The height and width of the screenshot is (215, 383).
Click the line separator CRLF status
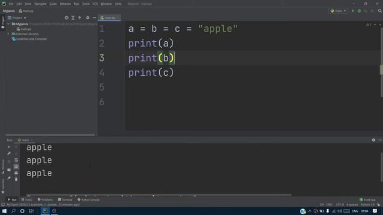[x=329, y=205]
